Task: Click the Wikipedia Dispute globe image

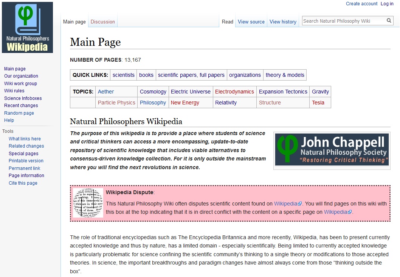Action: [88, 203]
